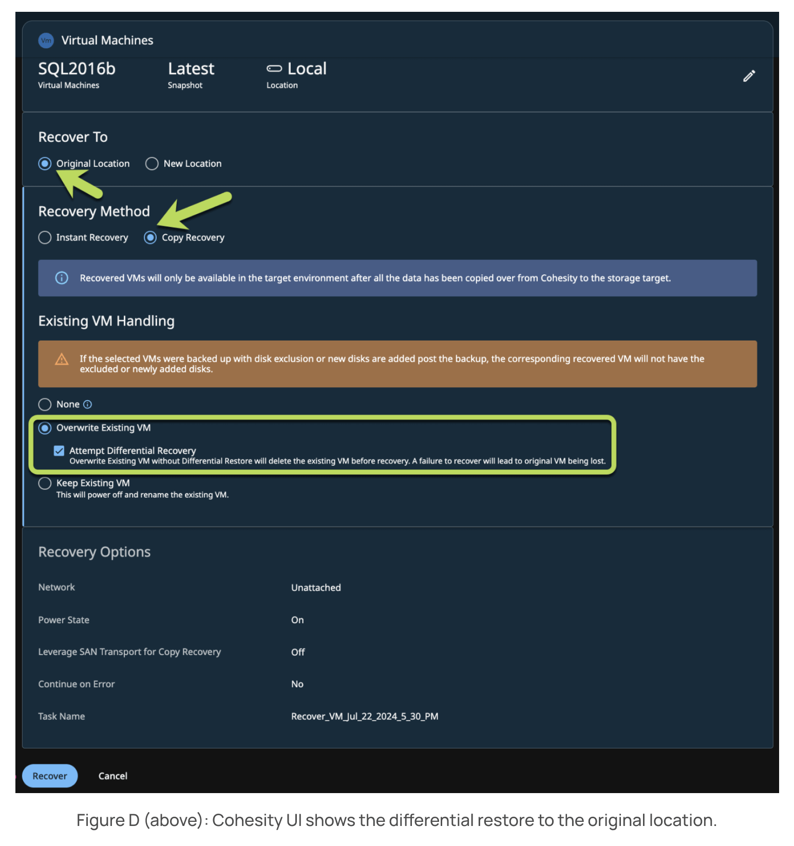794x846 pixels.
Task: Click the Power State On value
Action: tap(297, 620)
